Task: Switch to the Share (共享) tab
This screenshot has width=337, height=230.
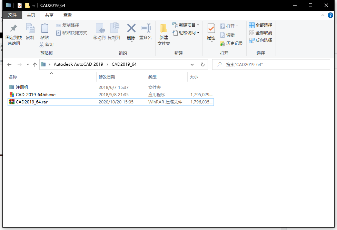Action: pos(49,15)
